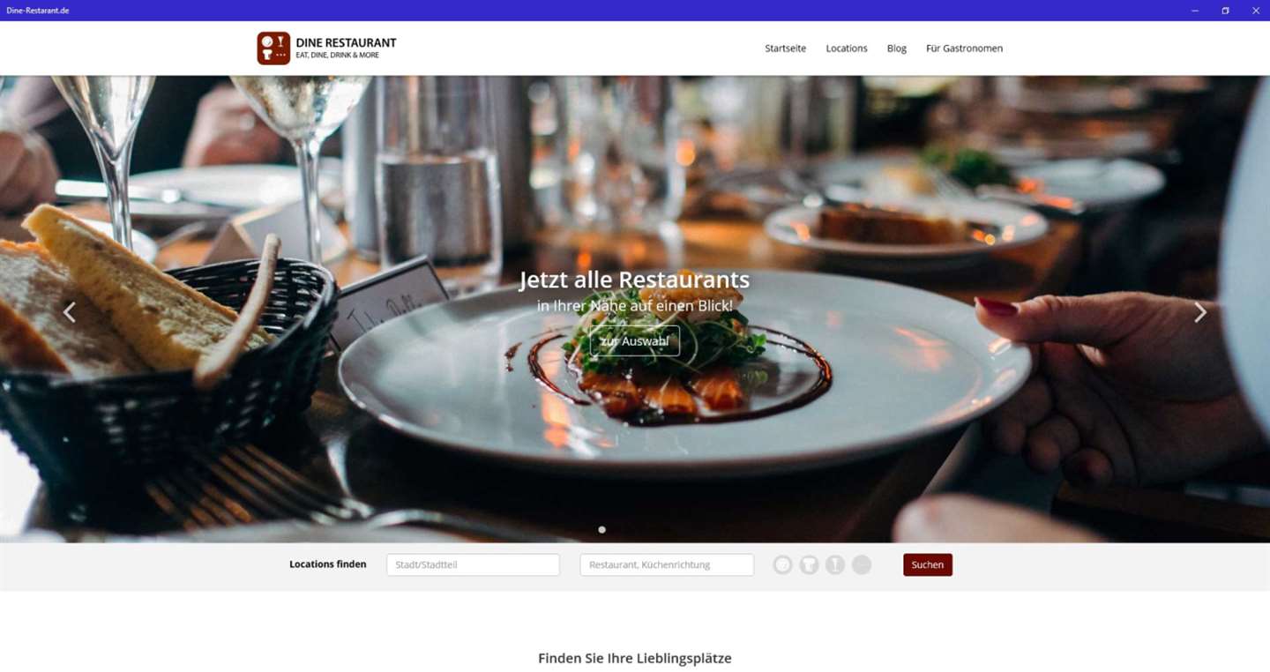Minimize the Dine-Restarant.de window
The height and width of the screenshot is (672, 1270).
[1195, 11]
